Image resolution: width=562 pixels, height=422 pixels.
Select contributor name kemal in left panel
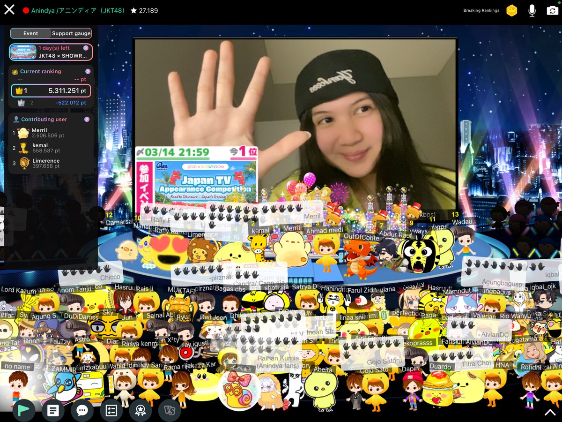click(40, 145)
